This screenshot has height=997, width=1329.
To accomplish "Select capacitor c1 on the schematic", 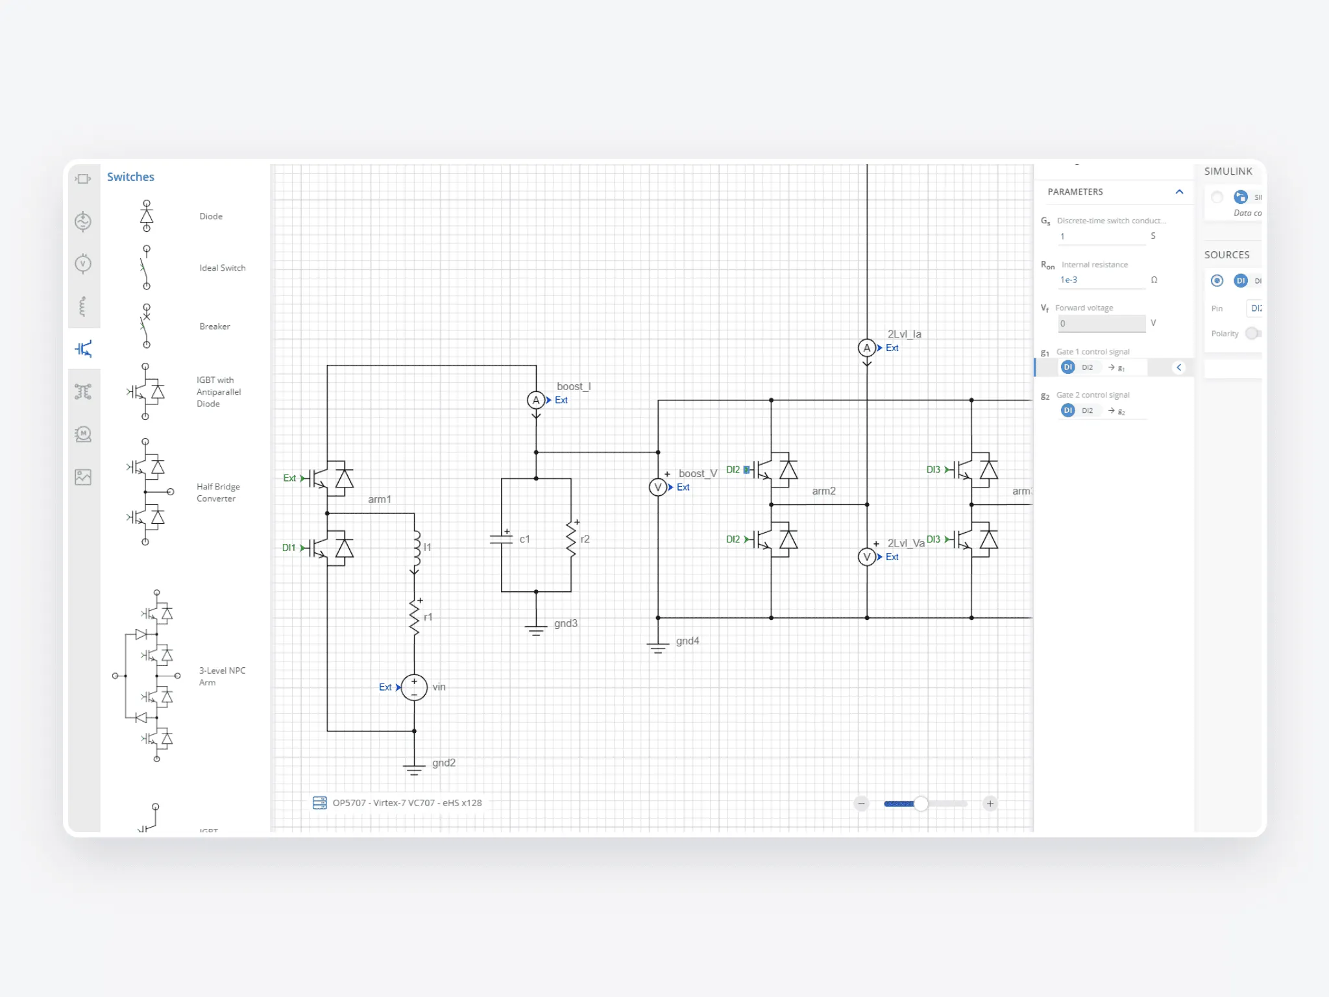I will pyautogui.click(x=502, y=538).
